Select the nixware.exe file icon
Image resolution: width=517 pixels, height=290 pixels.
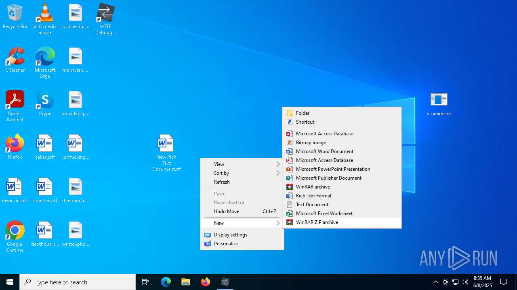coord(439,104)
